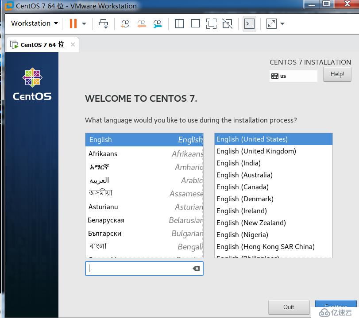Viewport: 359px width, 318px height.
Task: Select Afrikaans in the language list
Action: 144,154
